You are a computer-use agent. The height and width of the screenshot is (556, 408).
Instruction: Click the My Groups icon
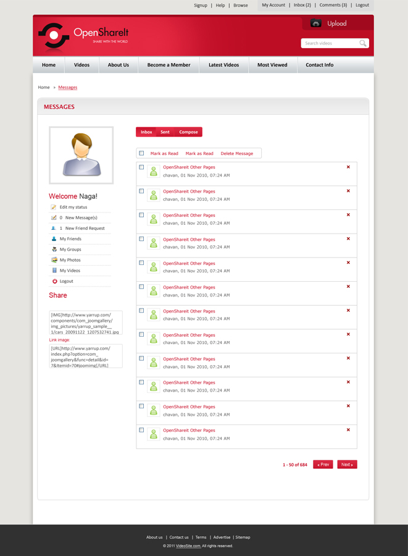(54, 250)
